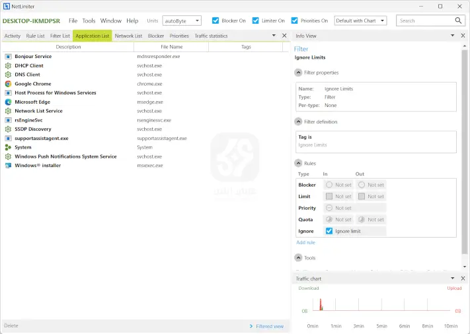
Task: Click the Microsoft Edge app icon
Action: point(8,102)
